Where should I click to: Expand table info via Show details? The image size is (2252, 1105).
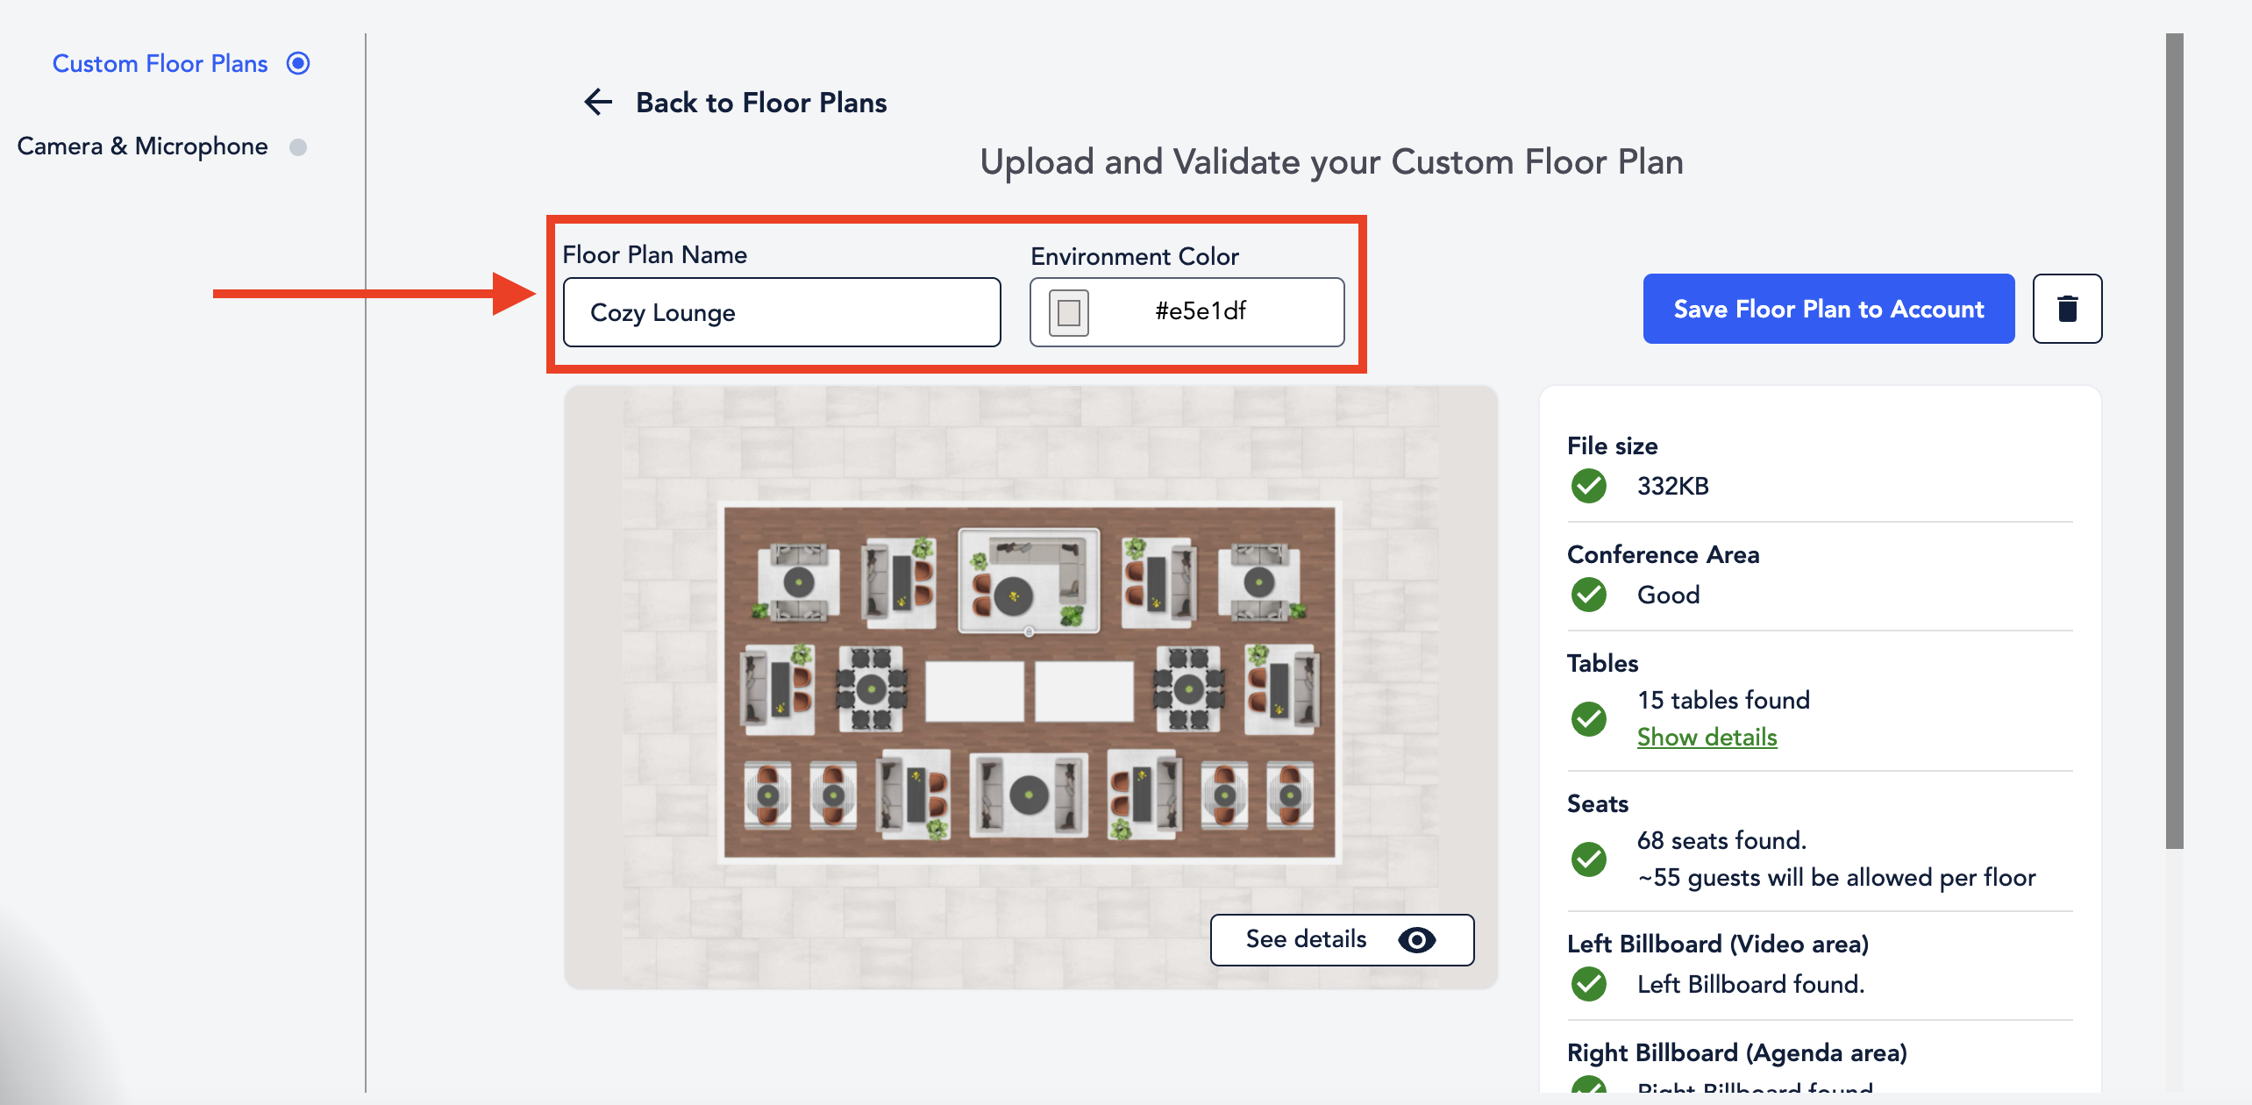[x=1707, y=738]
